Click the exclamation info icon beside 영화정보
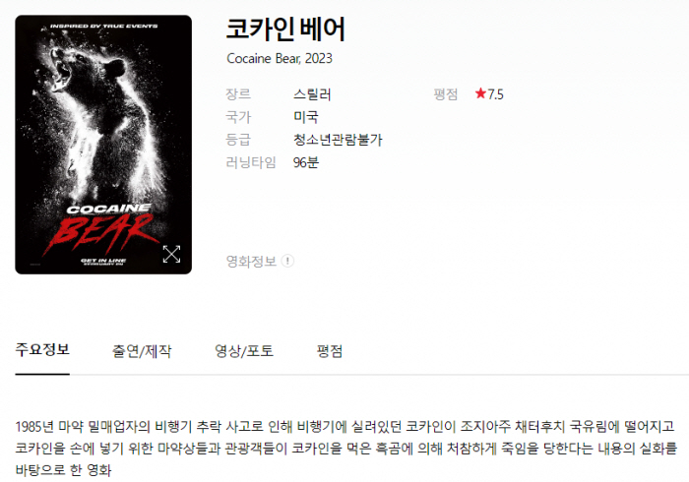This screenshot has height=482, width=689. point(287,261)
